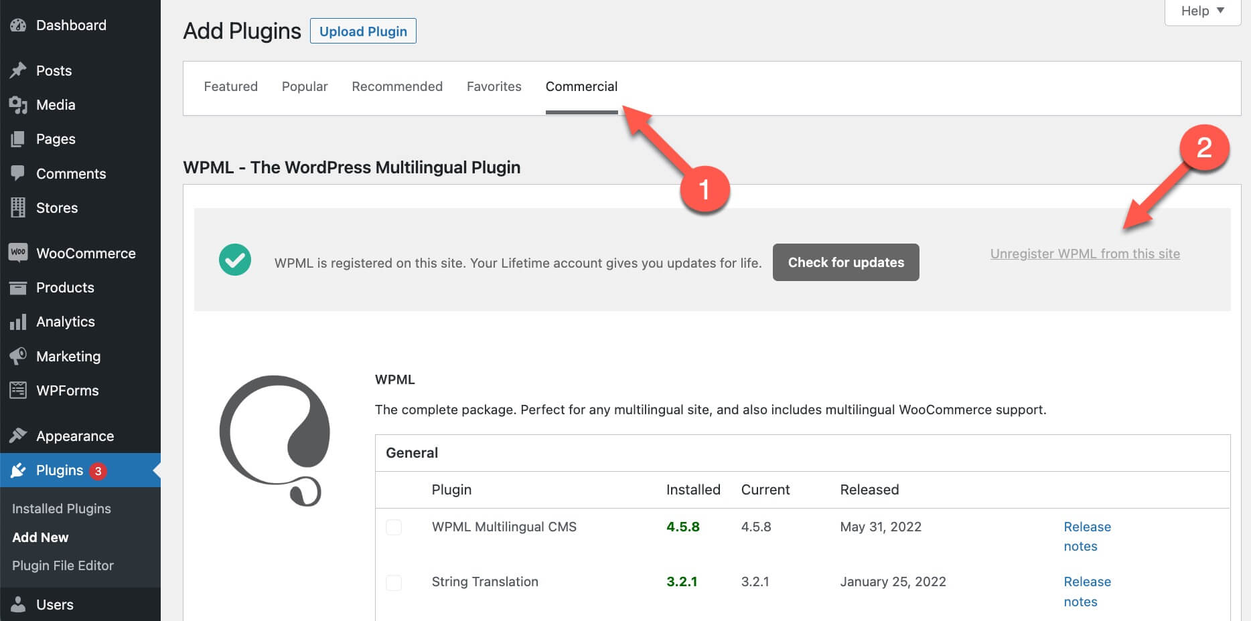Click the Plugins plug icon
This screenshot has width=1251, height=621.
pyautogui.click(x=18, y=470)
